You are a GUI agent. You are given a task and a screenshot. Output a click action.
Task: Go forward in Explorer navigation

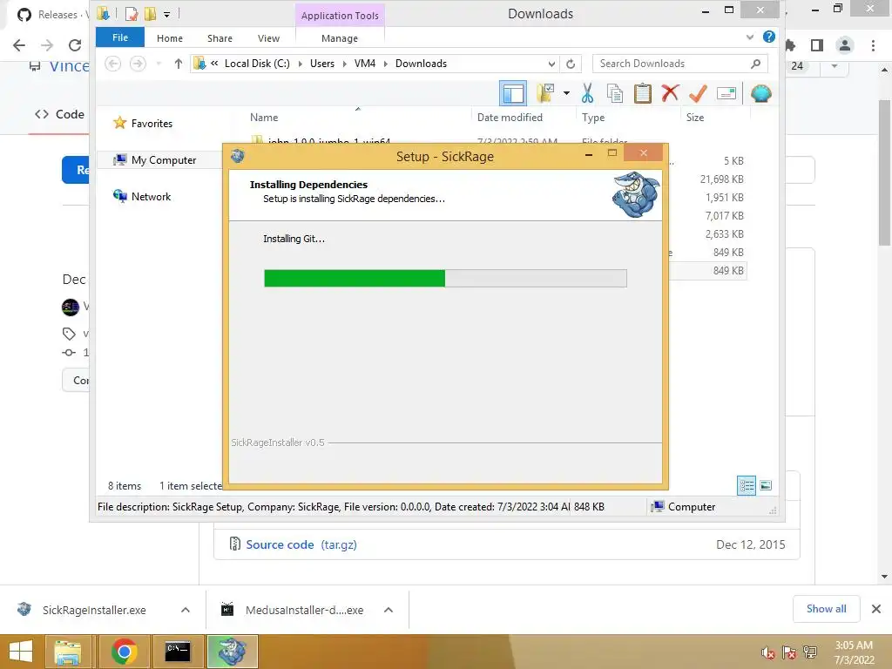pos(138,64)
